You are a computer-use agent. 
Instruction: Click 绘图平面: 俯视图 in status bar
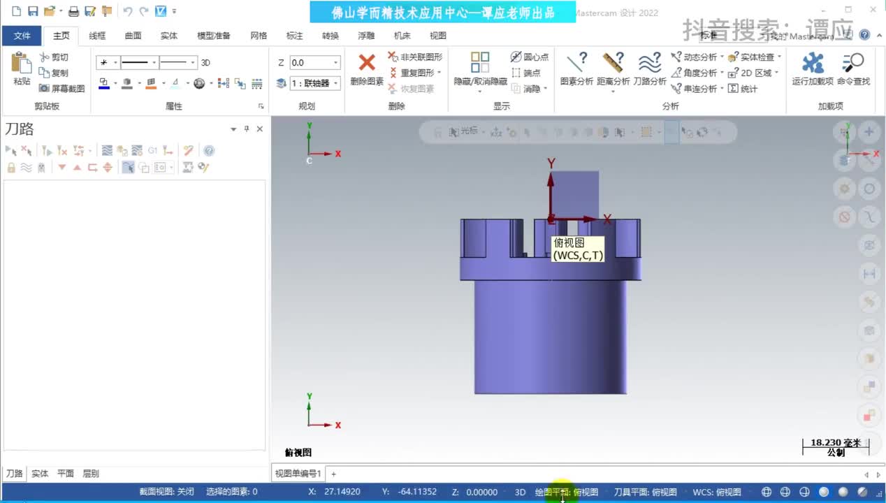(567, 492)
